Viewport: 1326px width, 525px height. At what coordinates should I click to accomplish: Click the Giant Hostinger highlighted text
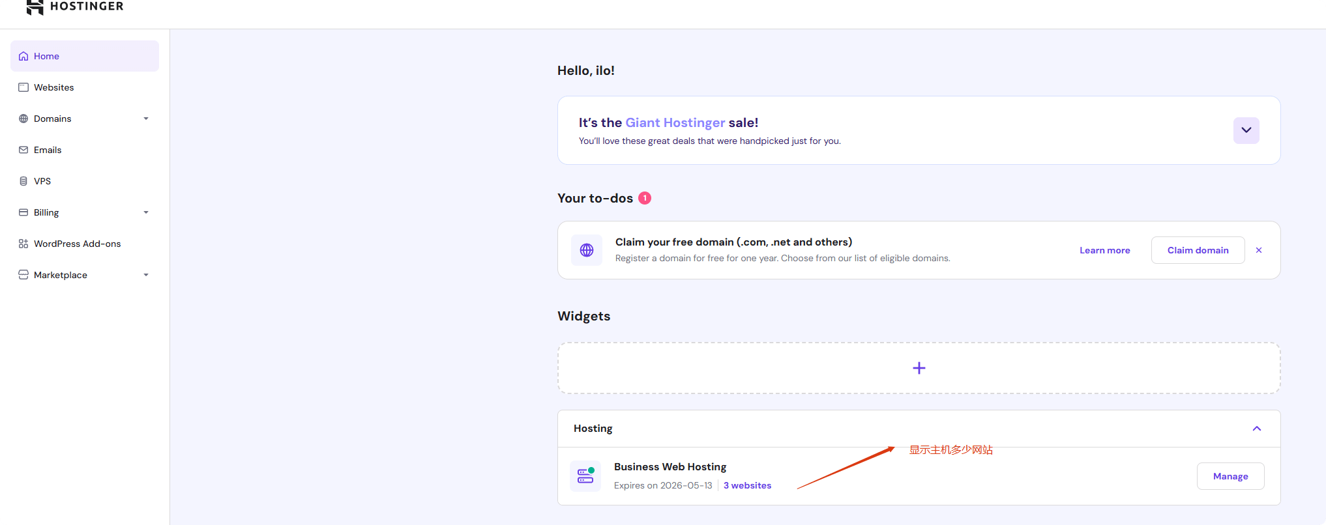(675, 122)
